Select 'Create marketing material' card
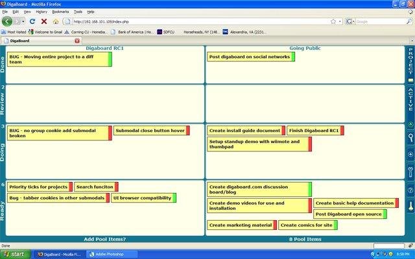Screen dimensions: 415x259 click(242, 225)
